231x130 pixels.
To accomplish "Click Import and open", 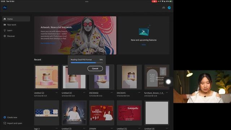I will click(x=13, y=123).
